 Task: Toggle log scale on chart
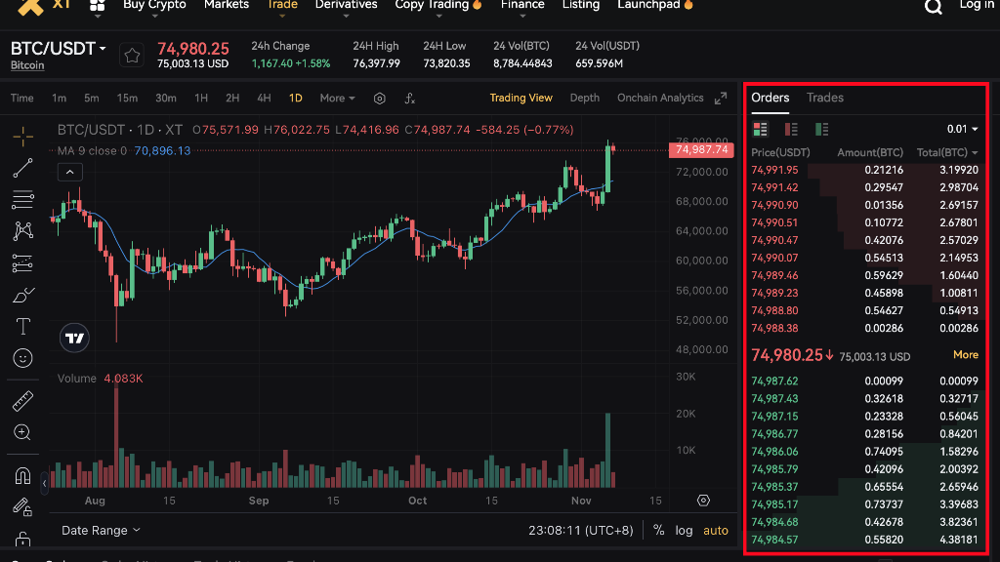point(684,530)
